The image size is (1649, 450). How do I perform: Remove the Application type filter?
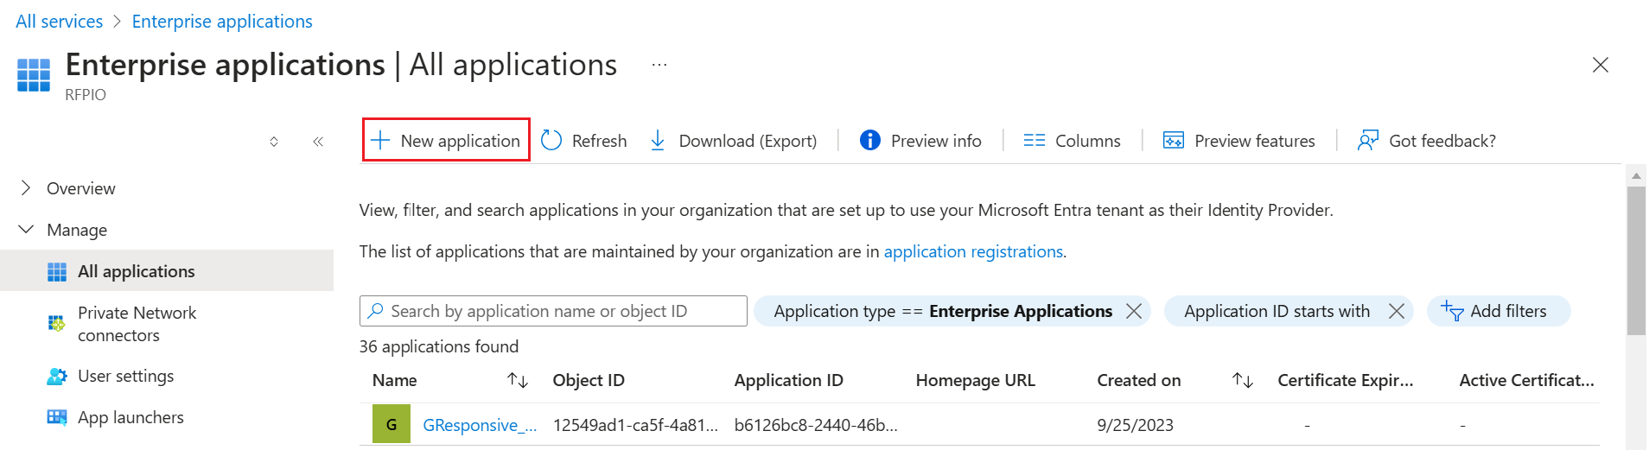[1134, 311]
